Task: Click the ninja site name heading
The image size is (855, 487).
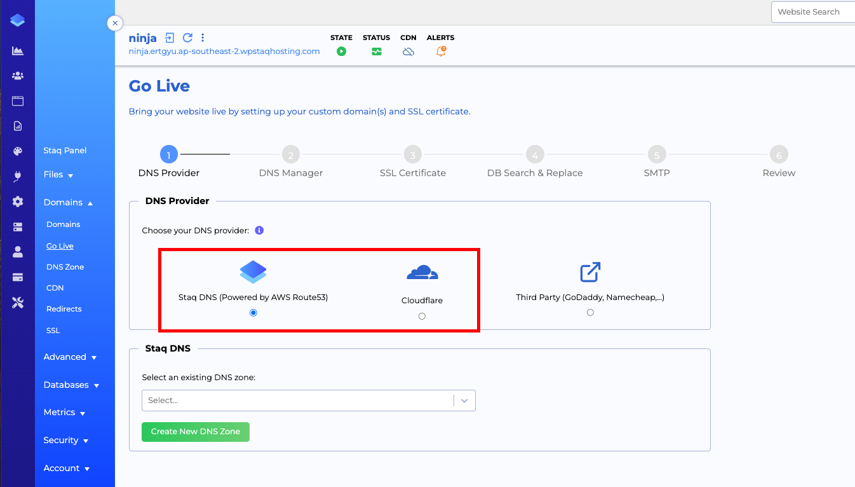Action: (x=143, y=38)
